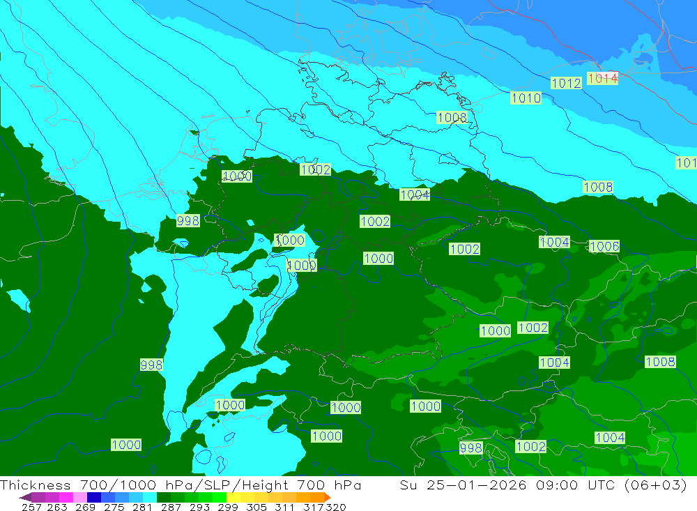Select the dark purple legend swatch above 257
The width and height of the screenshot is (697, 511).
point(38,497)
